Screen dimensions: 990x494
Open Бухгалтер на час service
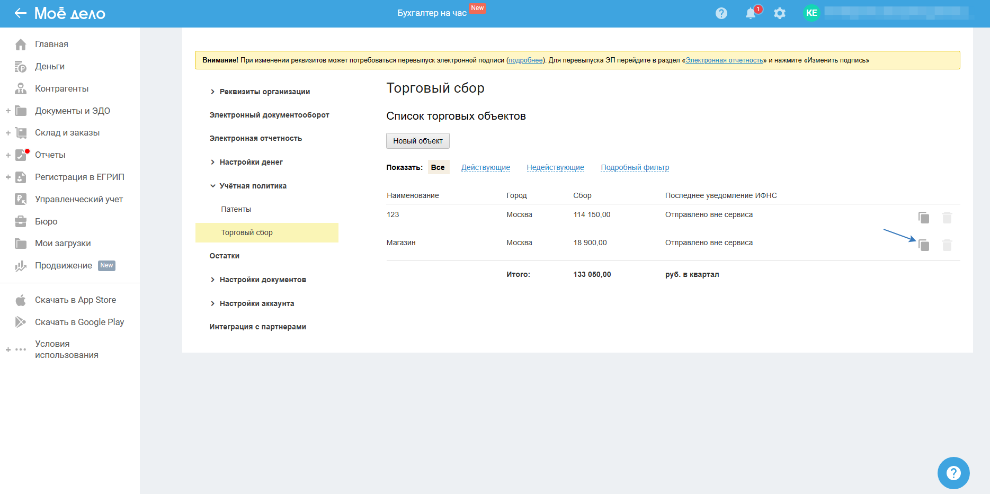[432, 13]
